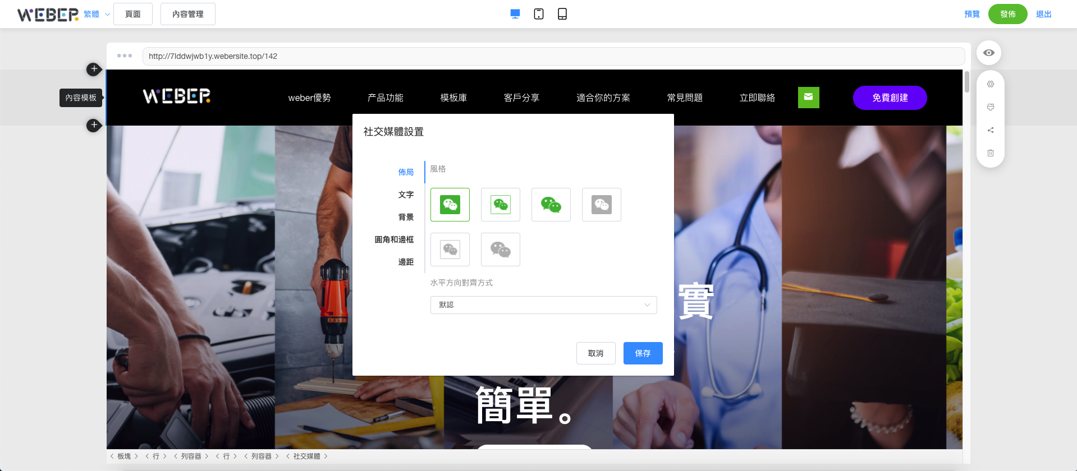Select the gray outlined square WeChat style
Screen dimensions: 1077x471
(450, 250)
